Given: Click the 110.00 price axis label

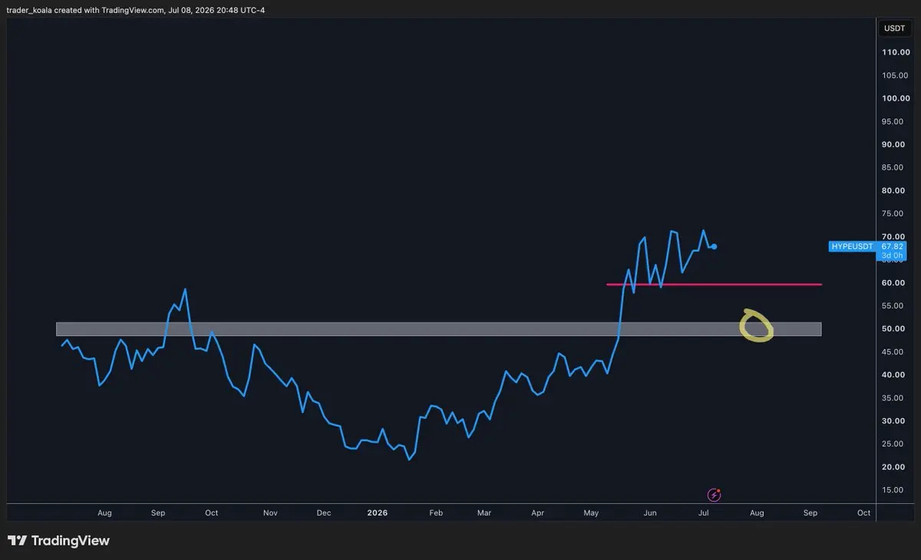Looking at the screenshot, I should (x=895, y=52).
